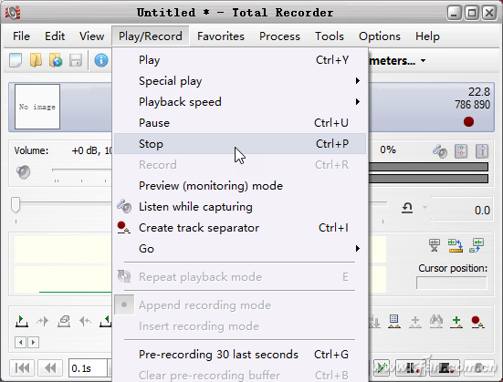Expand the Playback speed submenu

coord(240,102)
